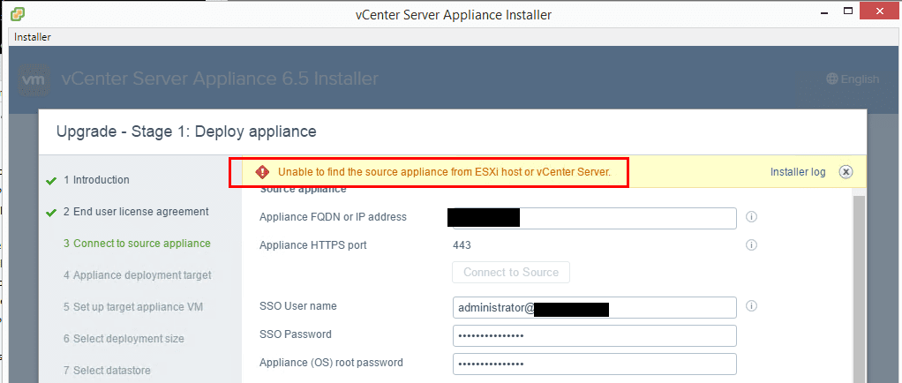Click the vCenter installer title bar icon
The height and width of the screenshot is (383, 902).
coord(17,14)
